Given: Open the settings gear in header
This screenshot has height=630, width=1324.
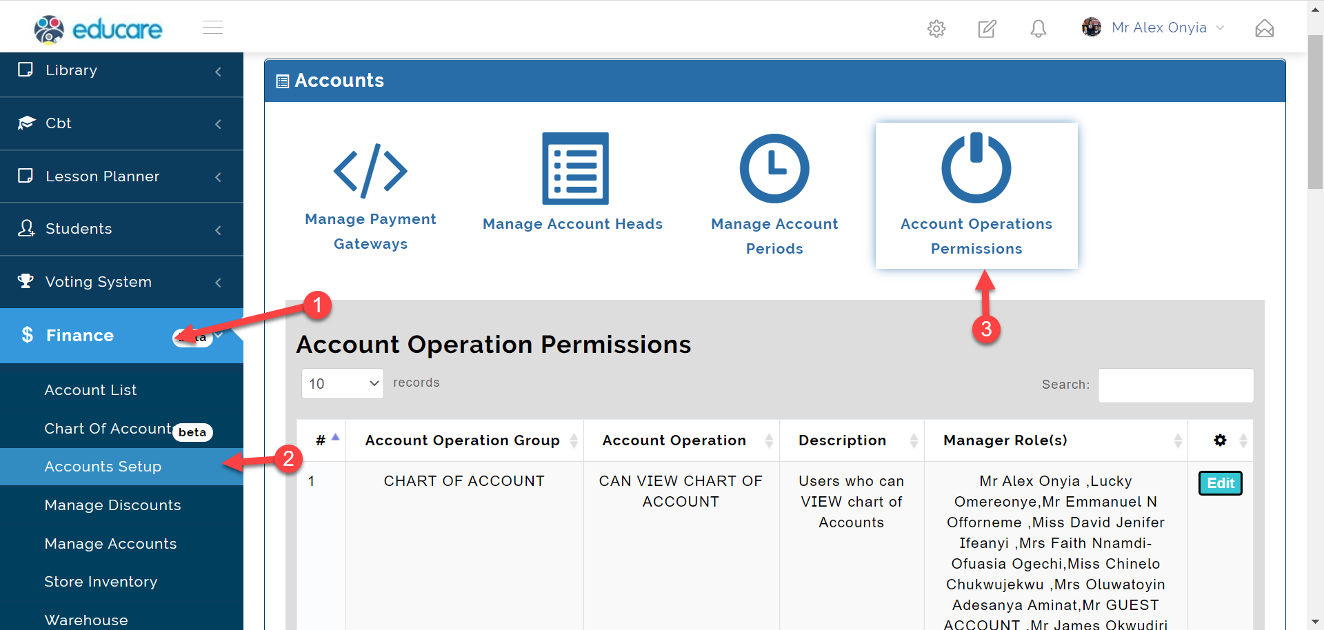Looking at the screenshot, I should (x=936, y=28).
